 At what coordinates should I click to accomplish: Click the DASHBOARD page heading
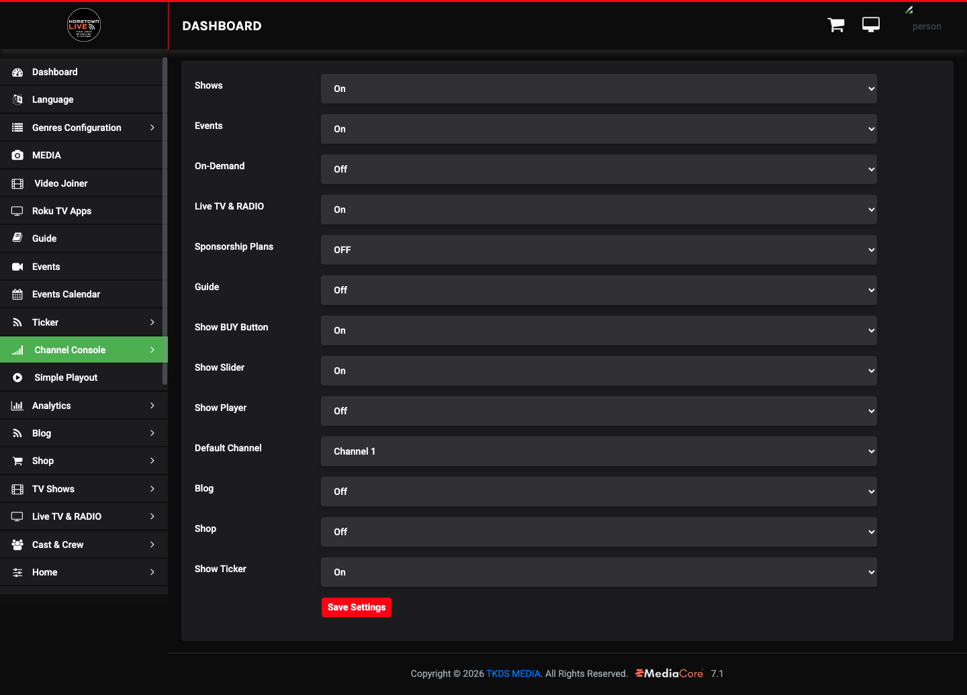[222, 26]
